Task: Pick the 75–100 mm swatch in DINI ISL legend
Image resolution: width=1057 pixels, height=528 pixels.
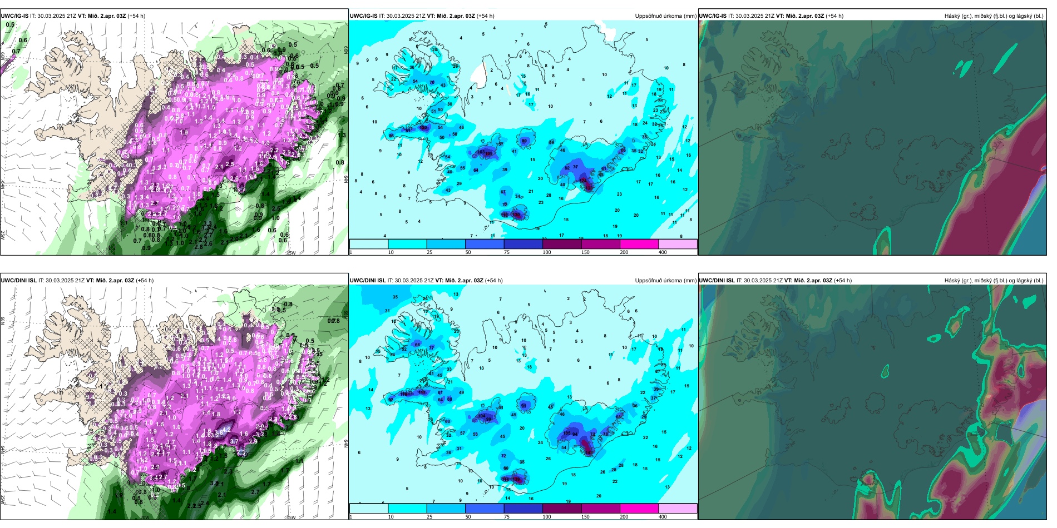Action: click(523, 509)
